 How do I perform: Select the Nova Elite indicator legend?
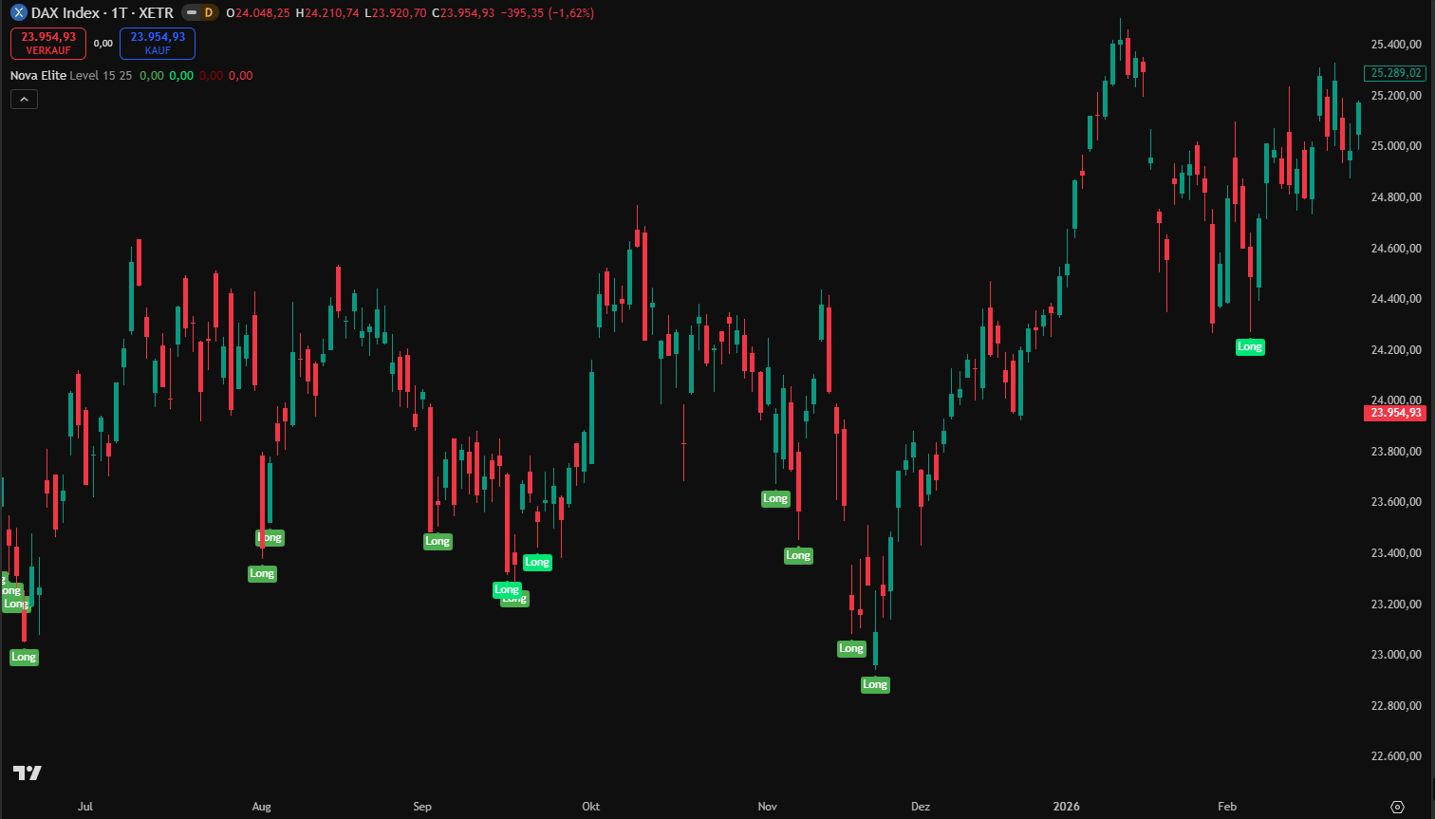[38, 76]
